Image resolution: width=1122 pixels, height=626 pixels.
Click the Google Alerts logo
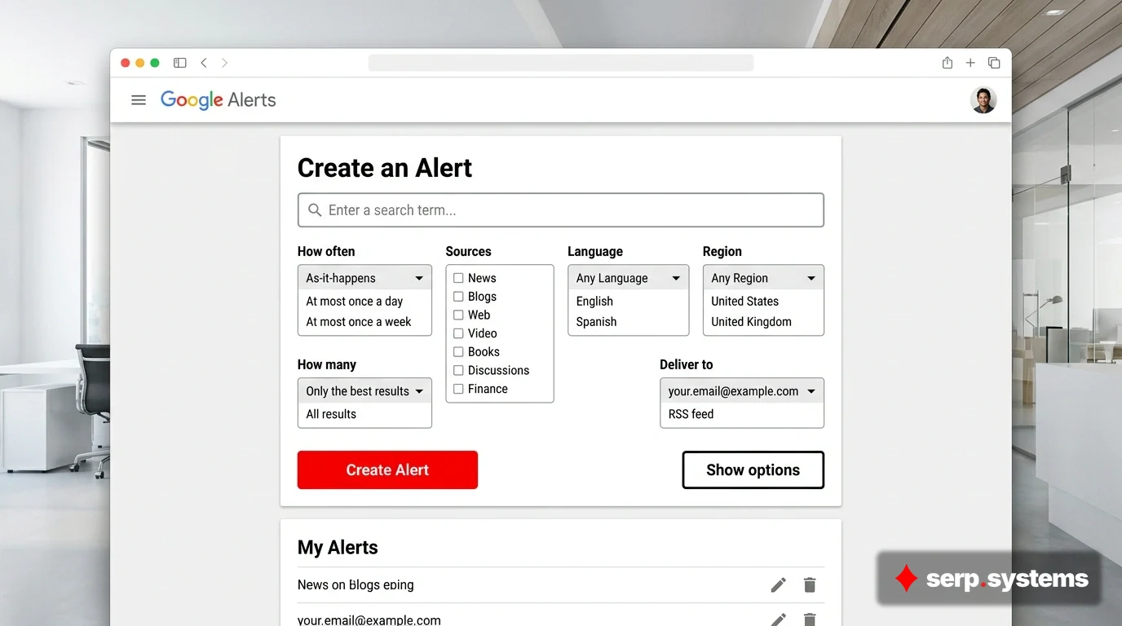pyautogui.click(x=218, y=100)
